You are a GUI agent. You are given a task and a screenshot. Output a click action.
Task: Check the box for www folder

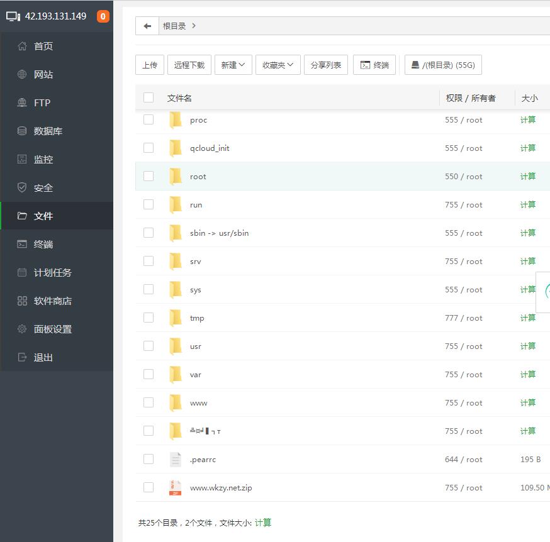(149, 402)
